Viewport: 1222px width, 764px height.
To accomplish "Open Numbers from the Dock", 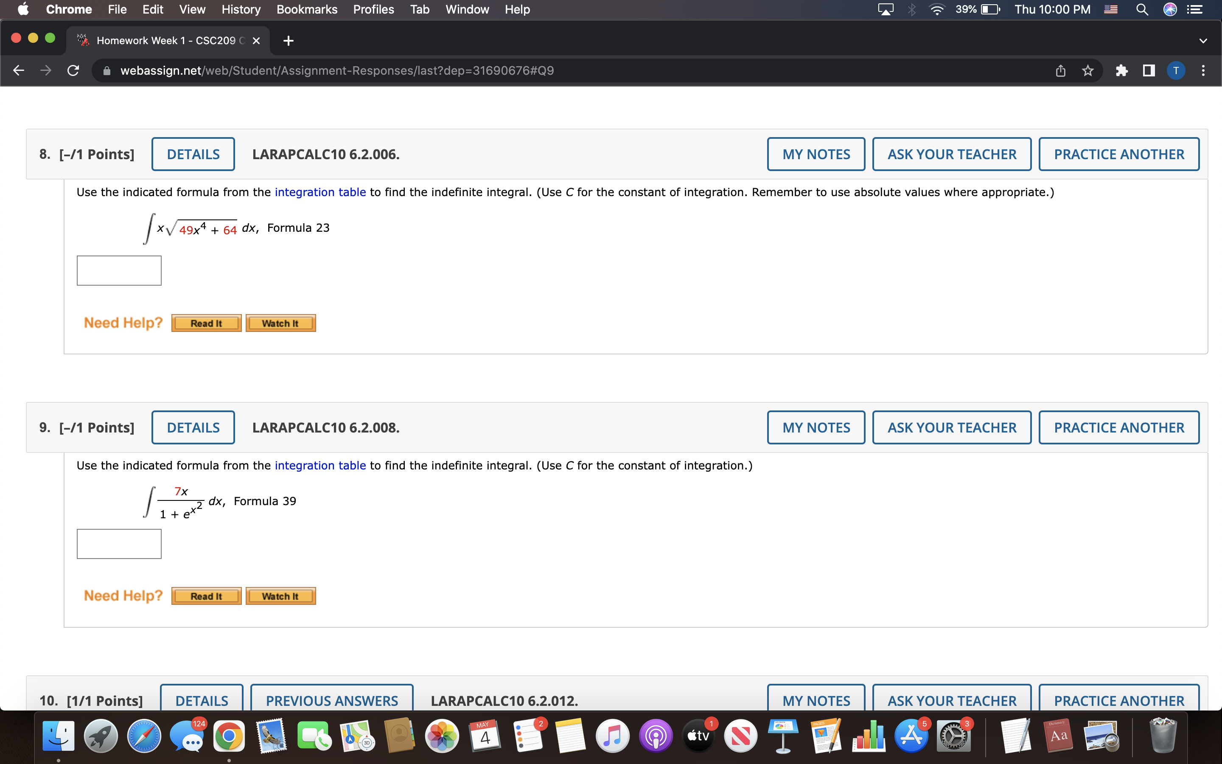I will pyautogui.click(x=869, y=736).
